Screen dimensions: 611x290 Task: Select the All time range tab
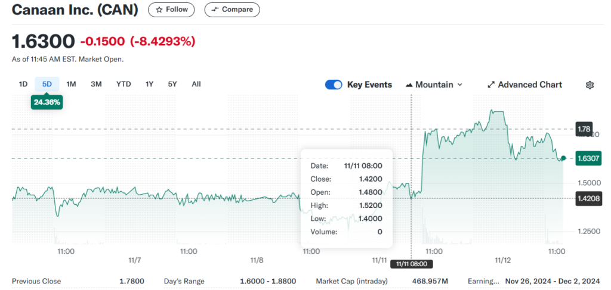click(x=196, y=84)
